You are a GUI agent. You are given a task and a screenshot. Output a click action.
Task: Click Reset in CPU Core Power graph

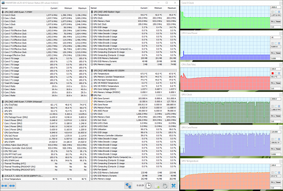tap(278, 53)
